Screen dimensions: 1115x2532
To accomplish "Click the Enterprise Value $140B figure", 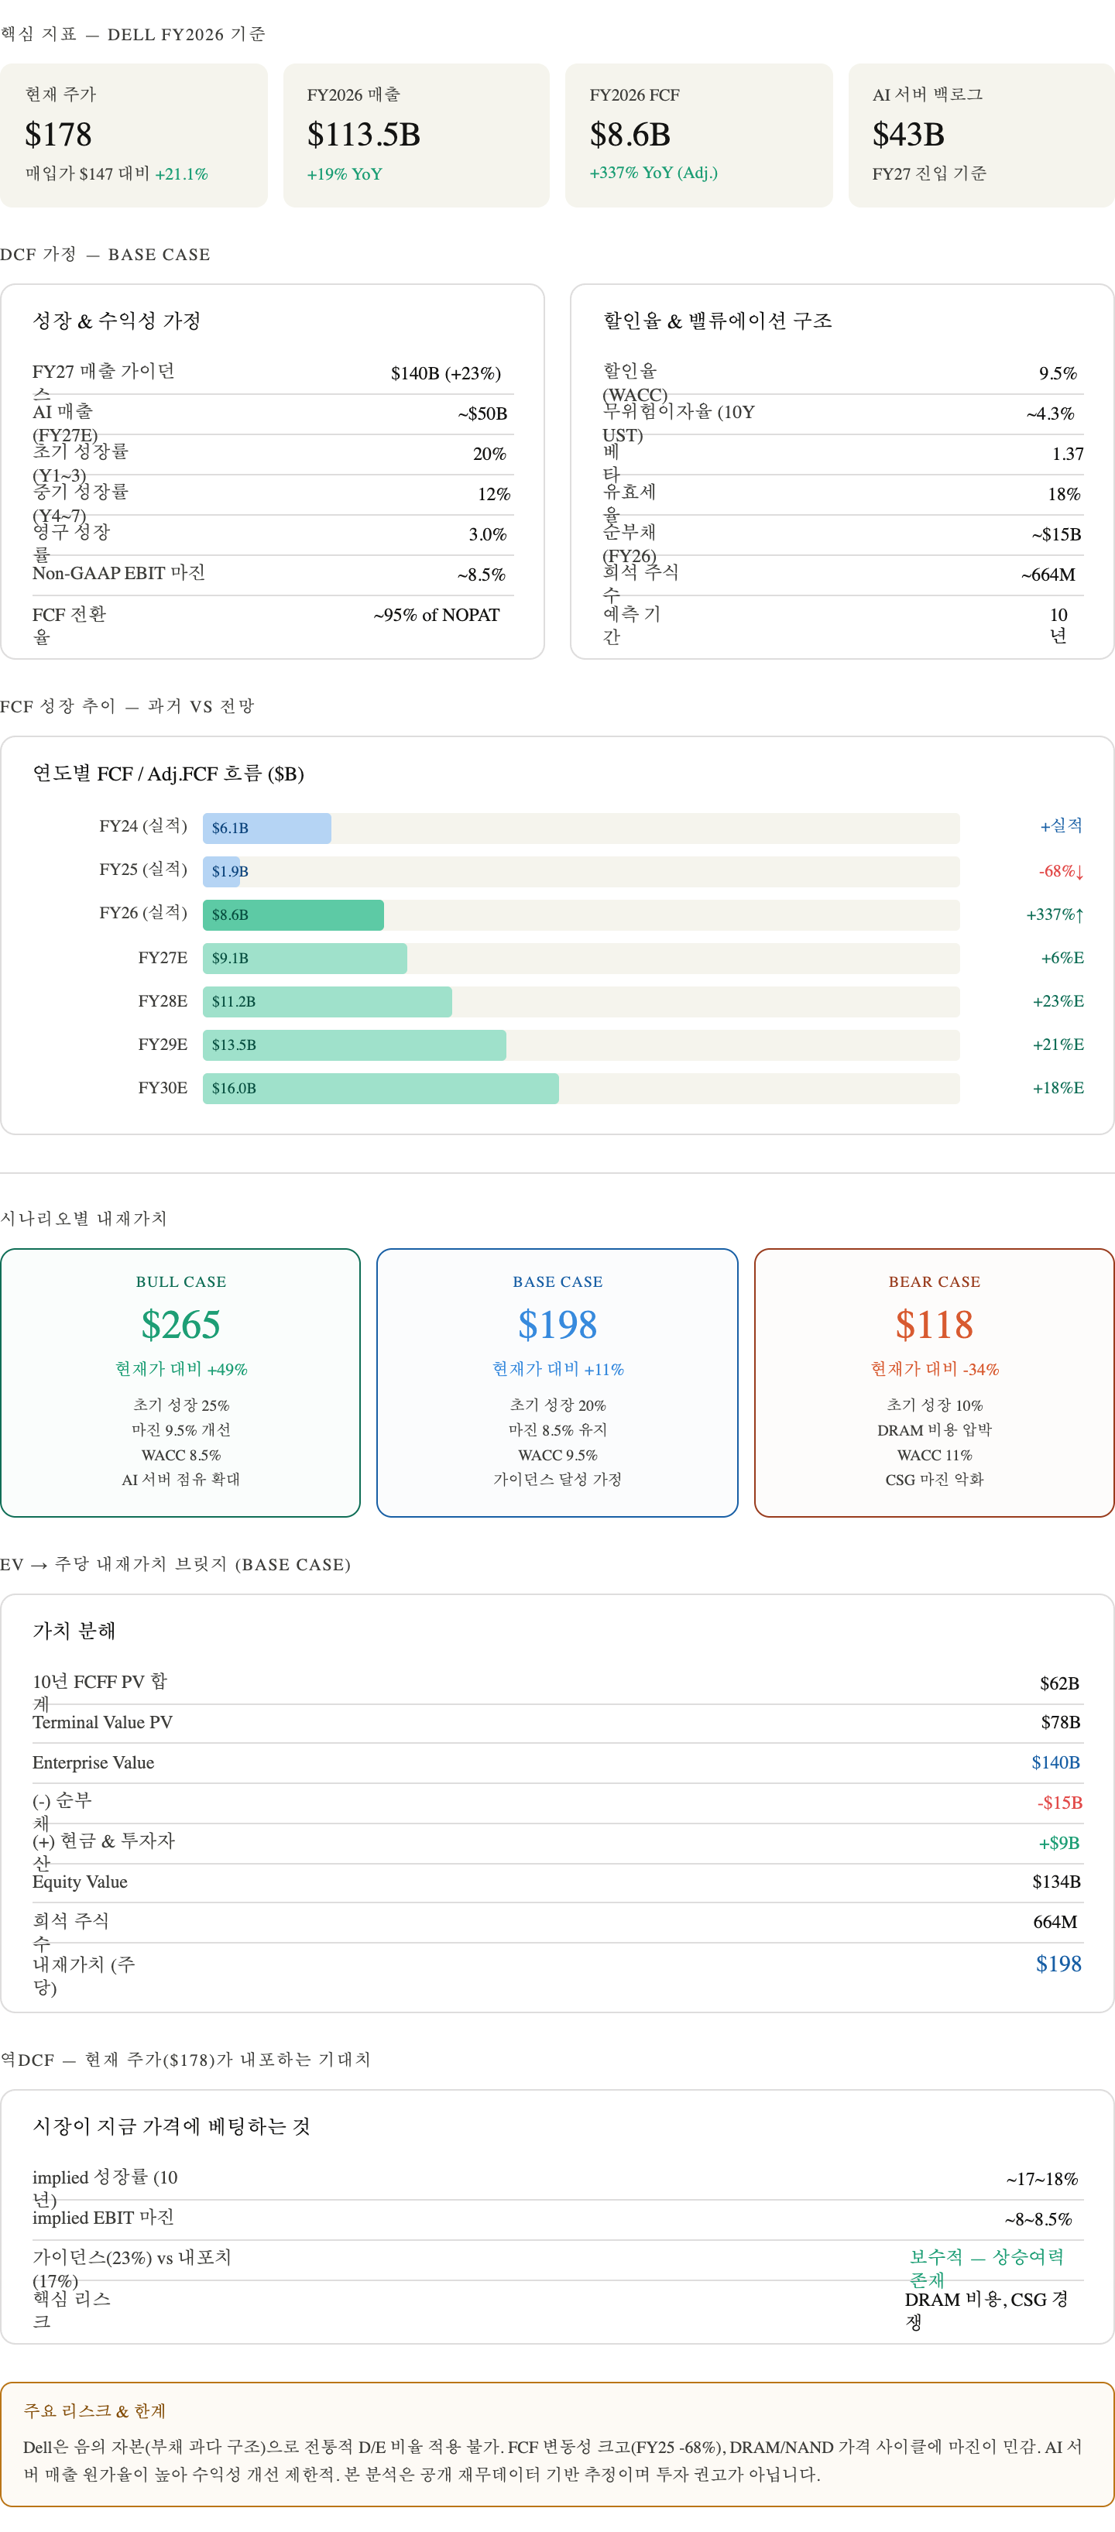I will point(1055,1762).
